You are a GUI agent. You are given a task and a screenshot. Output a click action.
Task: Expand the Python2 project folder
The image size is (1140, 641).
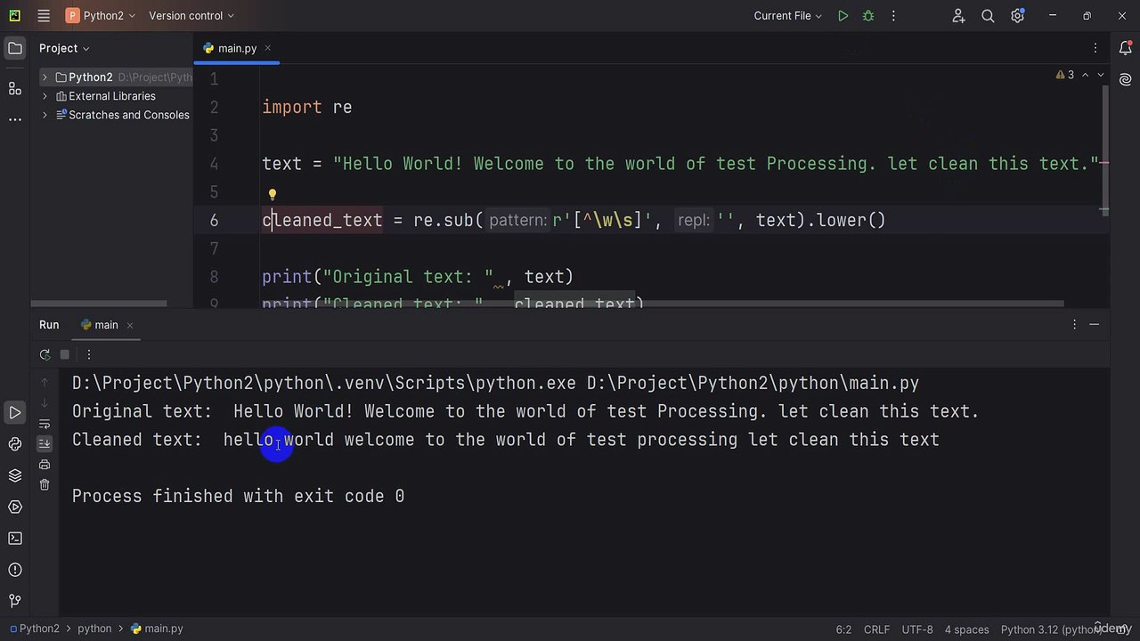45,77
